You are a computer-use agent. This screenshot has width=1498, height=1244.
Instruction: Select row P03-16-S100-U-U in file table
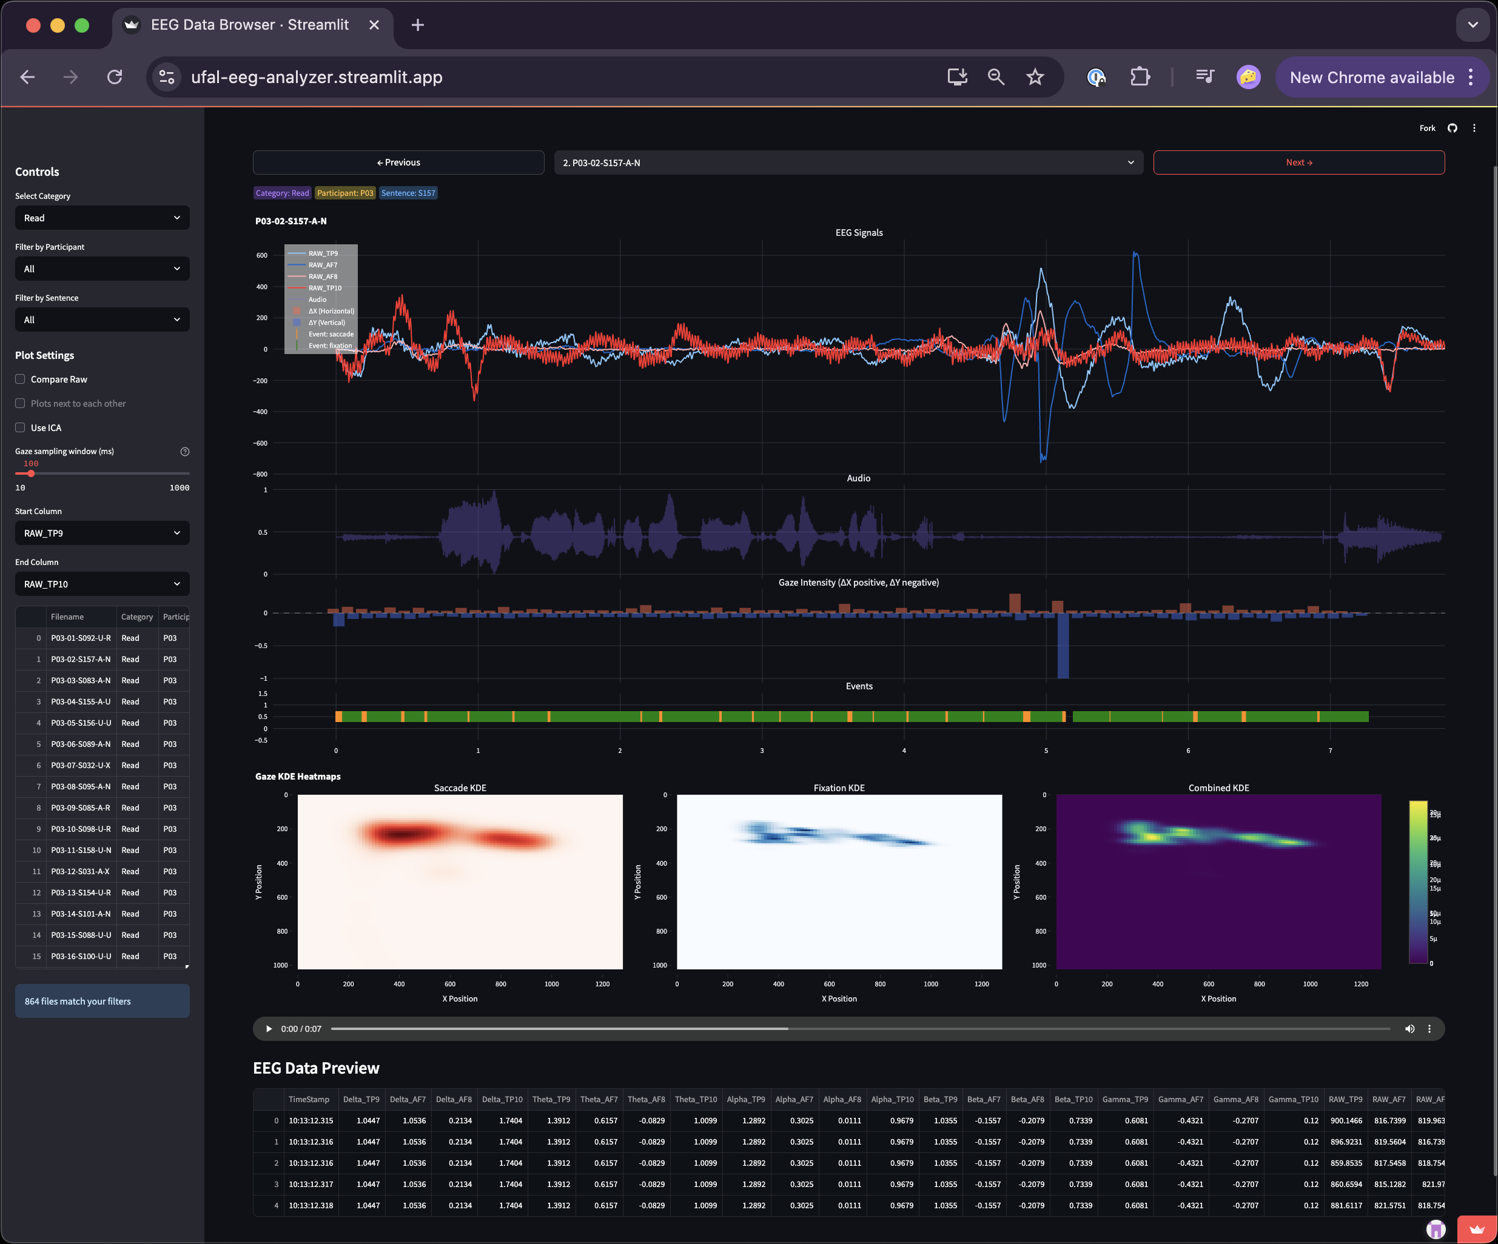(x=102, y=956)
